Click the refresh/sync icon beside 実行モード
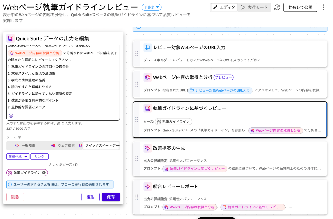 coord(277,7)
